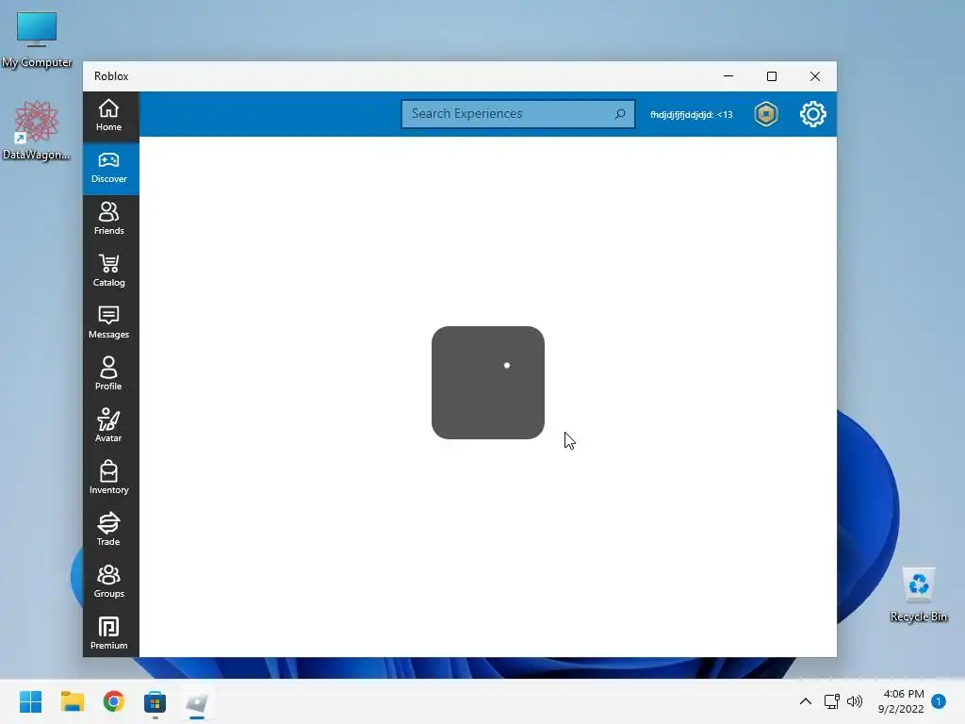Click the magnifier search icon
The height and width of the screenshot is (724, 965).
pyautogui.click(x=620, y=114)
